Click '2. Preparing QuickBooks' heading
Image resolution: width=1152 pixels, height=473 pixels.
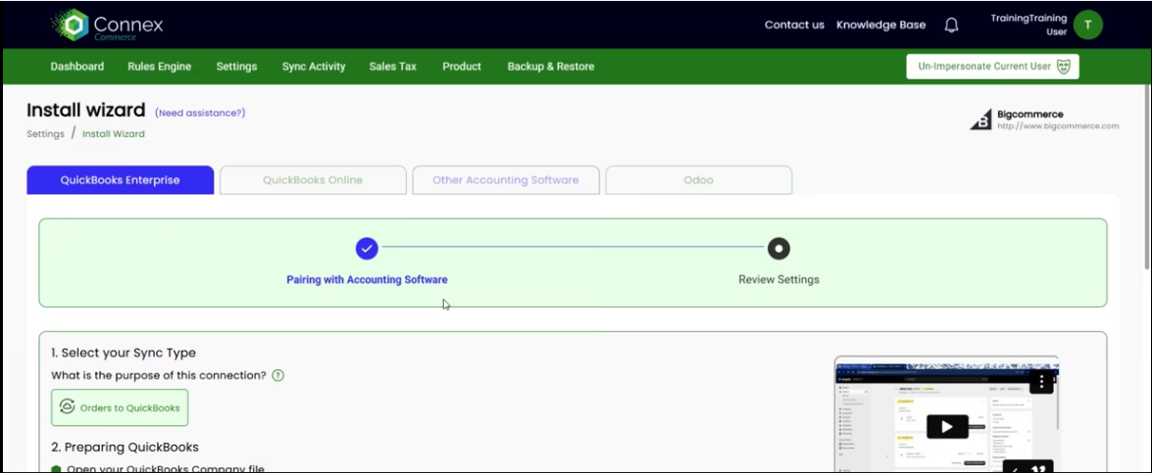(x=125, y=448)
